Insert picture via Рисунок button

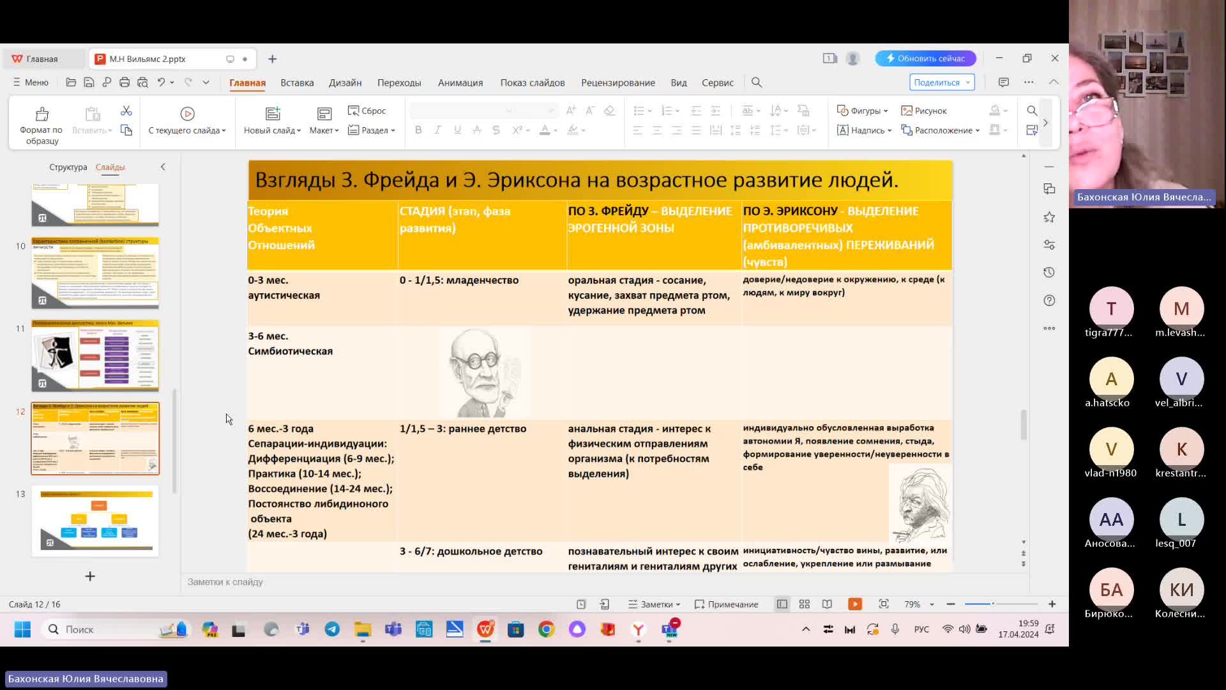click(x=924, y=111)
